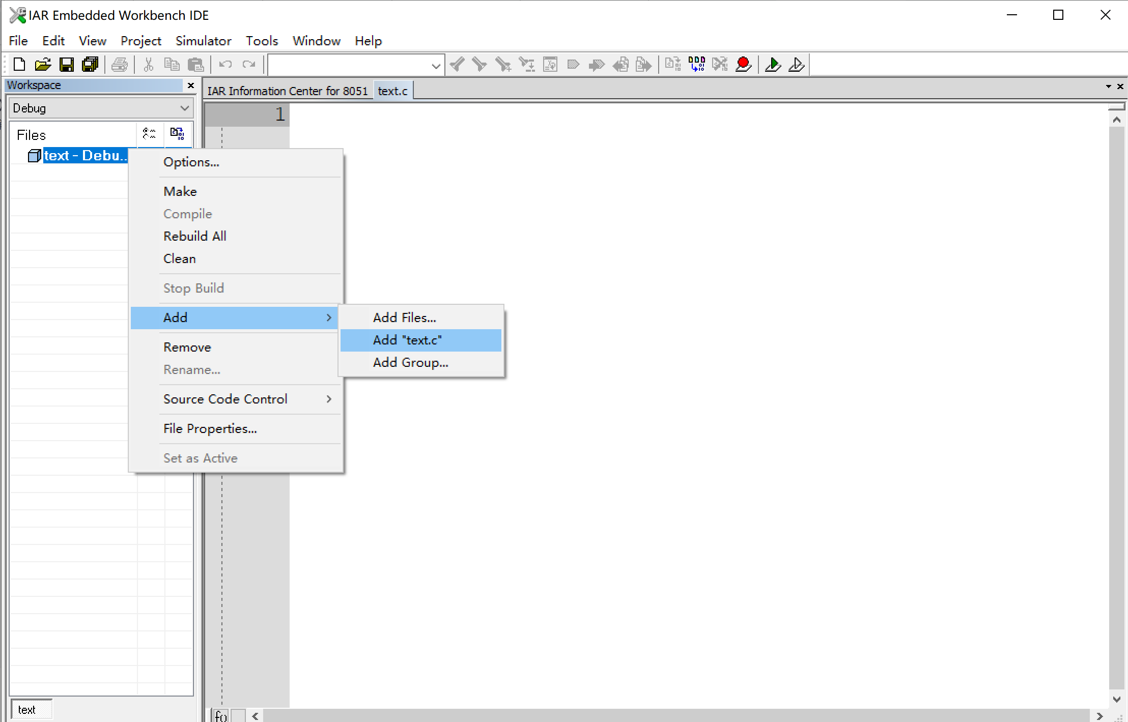Click Rebuild All in context menu
The image size is (1128, 722).
pyautogui.click(x=194, y=236)
